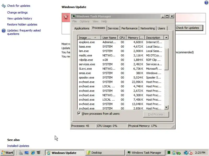This screenshot has width=209, height=156.
Task: Click the vertical scrollbar thumb in the process list
Action: tap(166, 59)
